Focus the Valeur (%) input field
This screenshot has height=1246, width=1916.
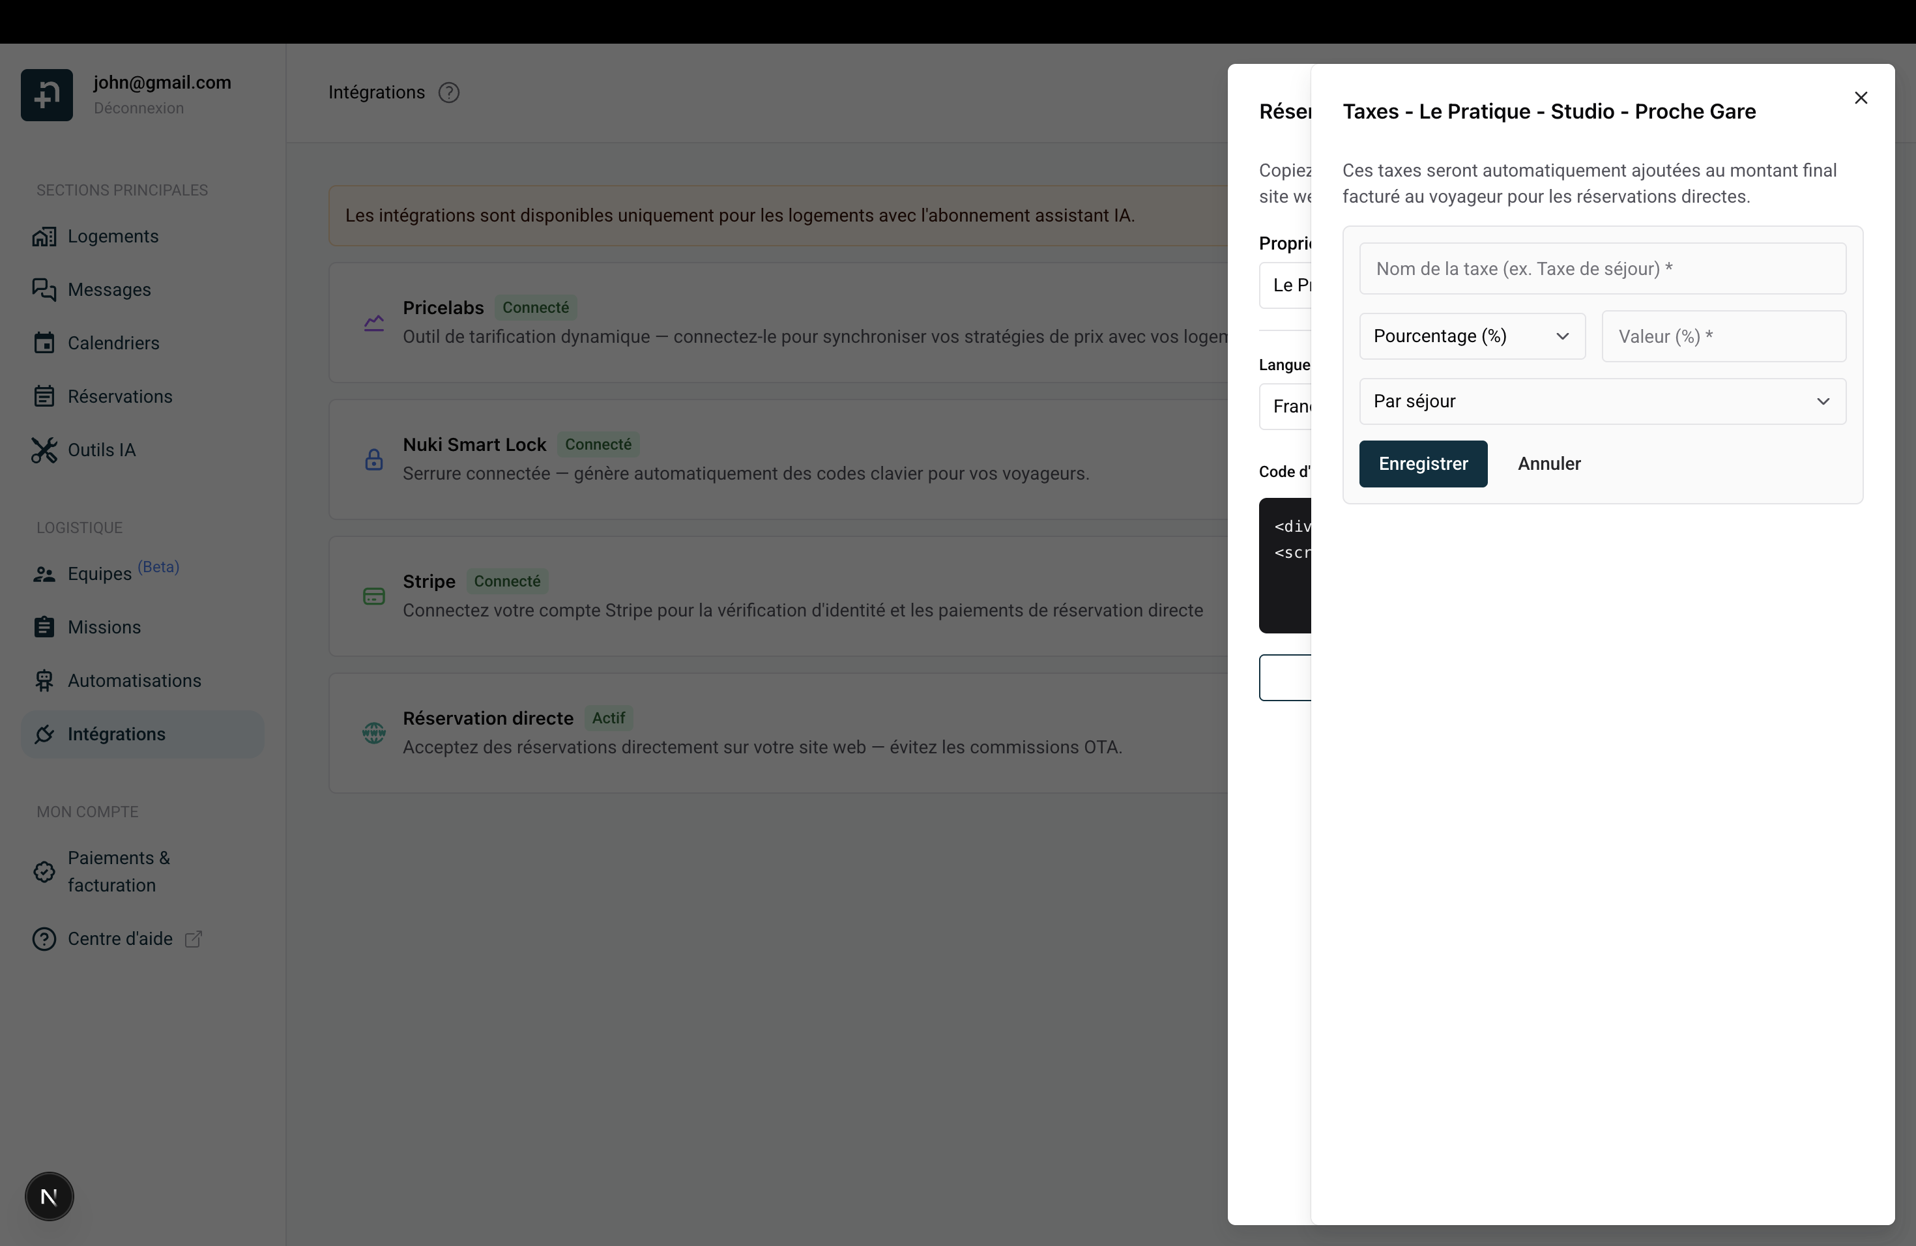[x=1724, y=336]
